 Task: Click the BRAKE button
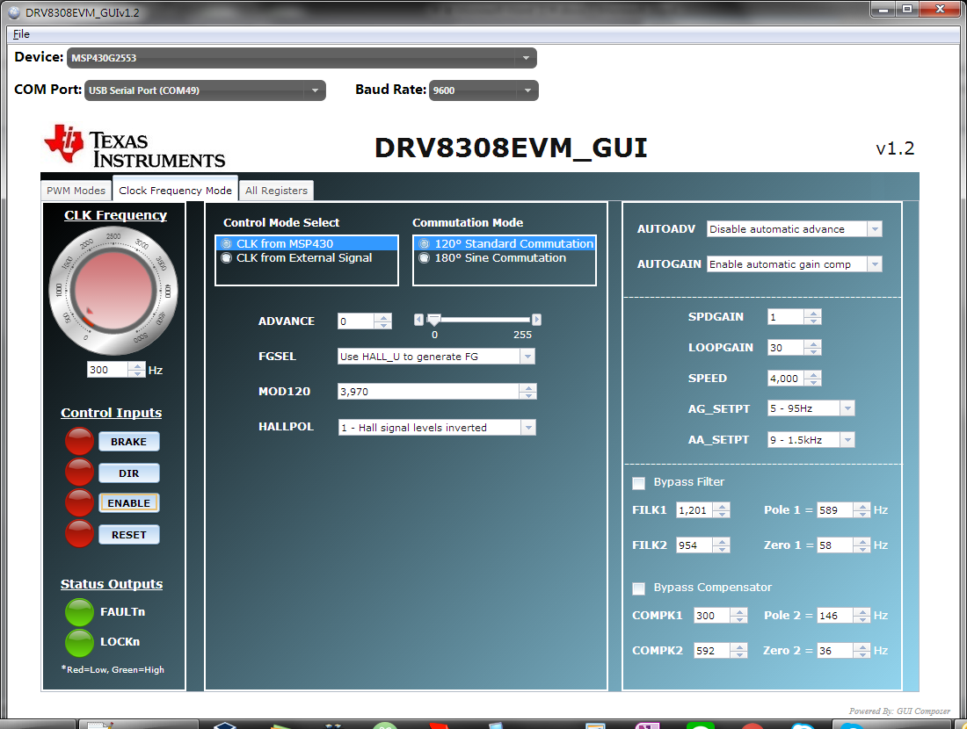coord(129,442)
